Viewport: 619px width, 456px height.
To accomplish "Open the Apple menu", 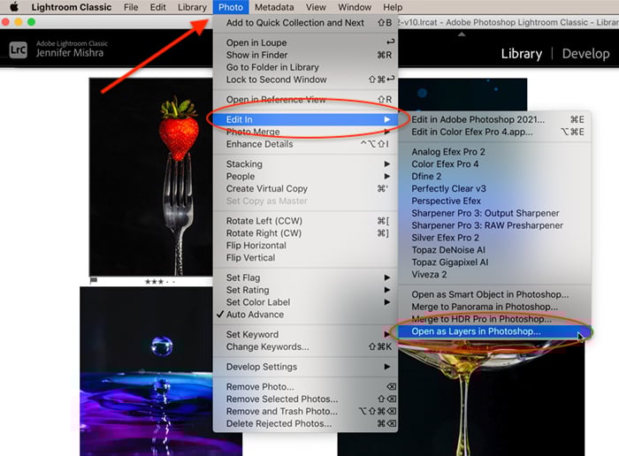I will click(x=14, y=7).
